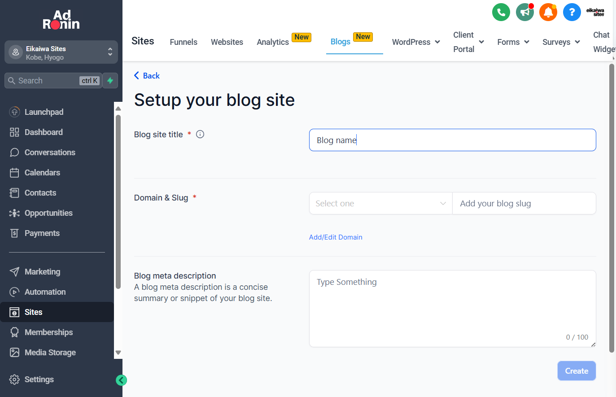Image resolution: width=616 pixels, height=397 pixels.
Task: Click the sidebar Search box
Action: pyautogui.click(x=53, y=81)
